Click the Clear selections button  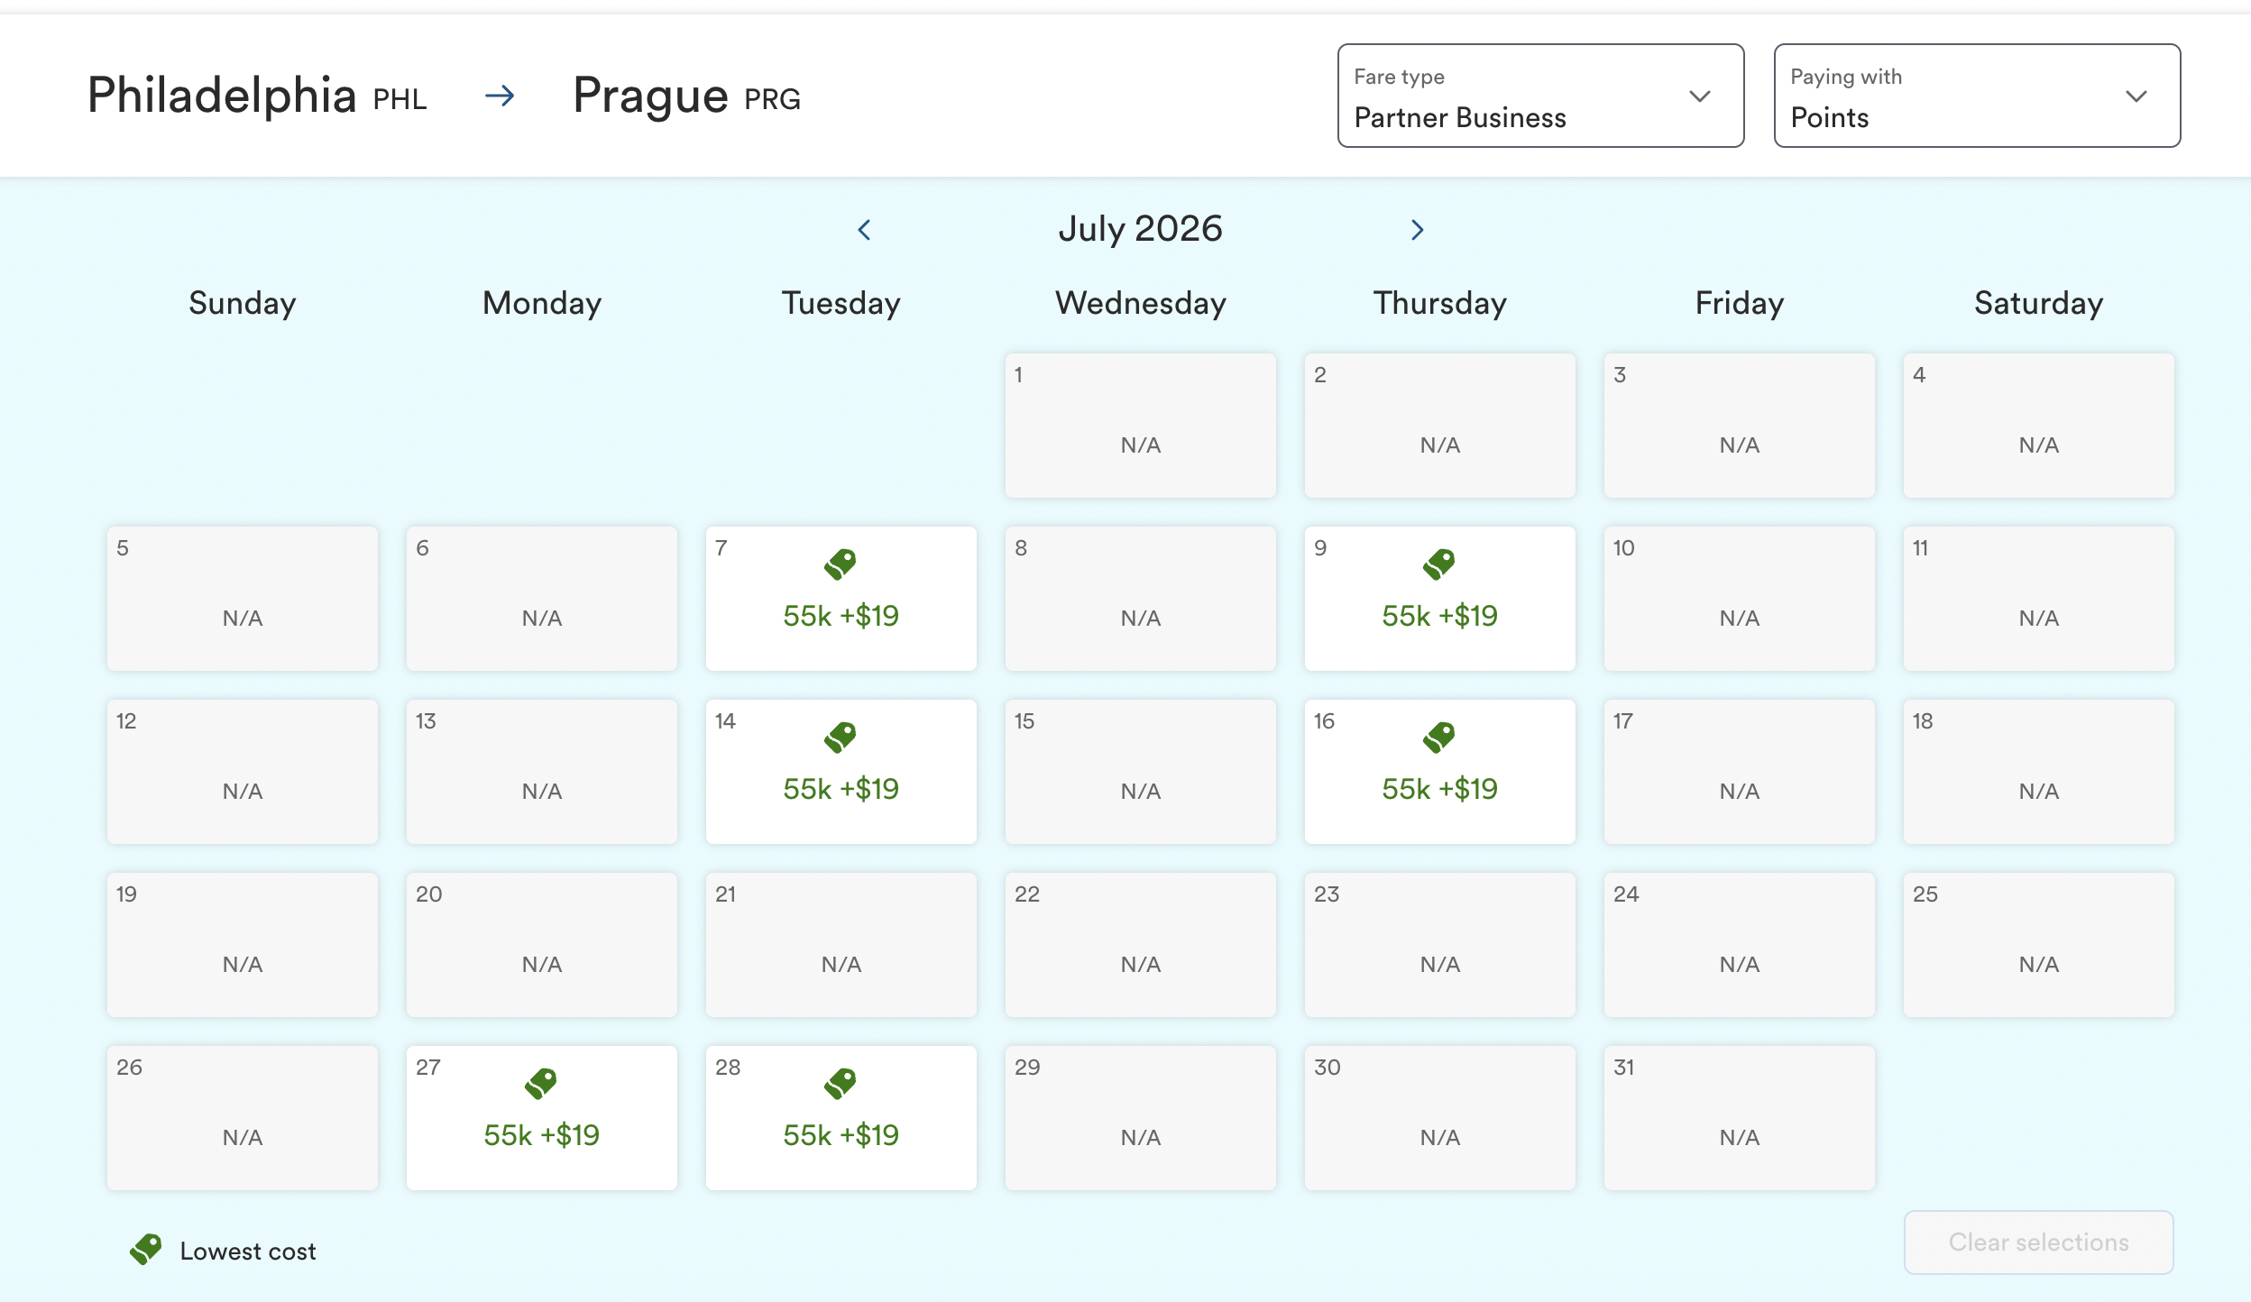click(x=2038, y=1242)
